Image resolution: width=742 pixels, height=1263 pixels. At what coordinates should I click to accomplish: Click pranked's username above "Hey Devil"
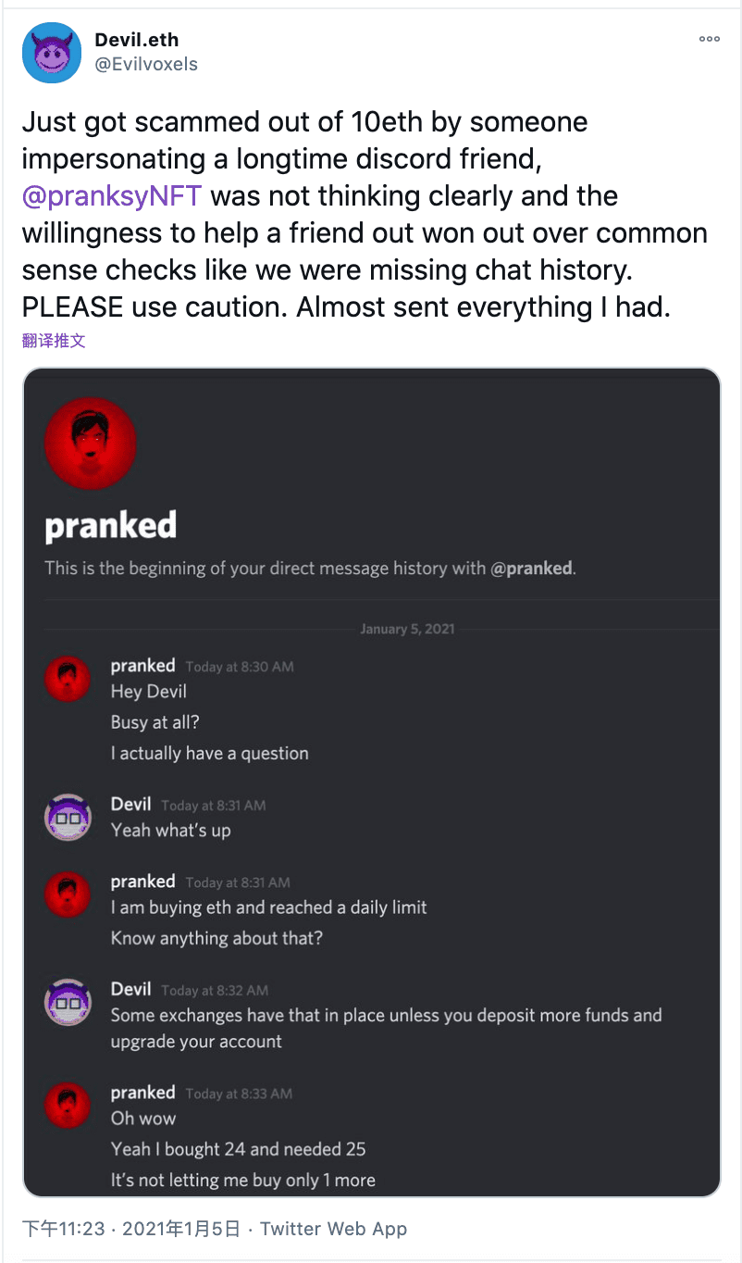click(x=142, y=666)
